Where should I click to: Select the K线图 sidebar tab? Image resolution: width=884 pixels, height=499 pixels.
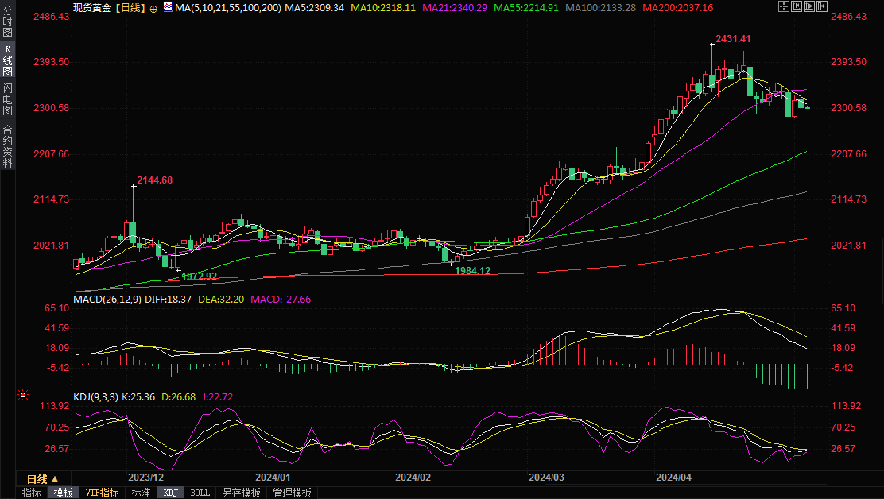point(7,60)
